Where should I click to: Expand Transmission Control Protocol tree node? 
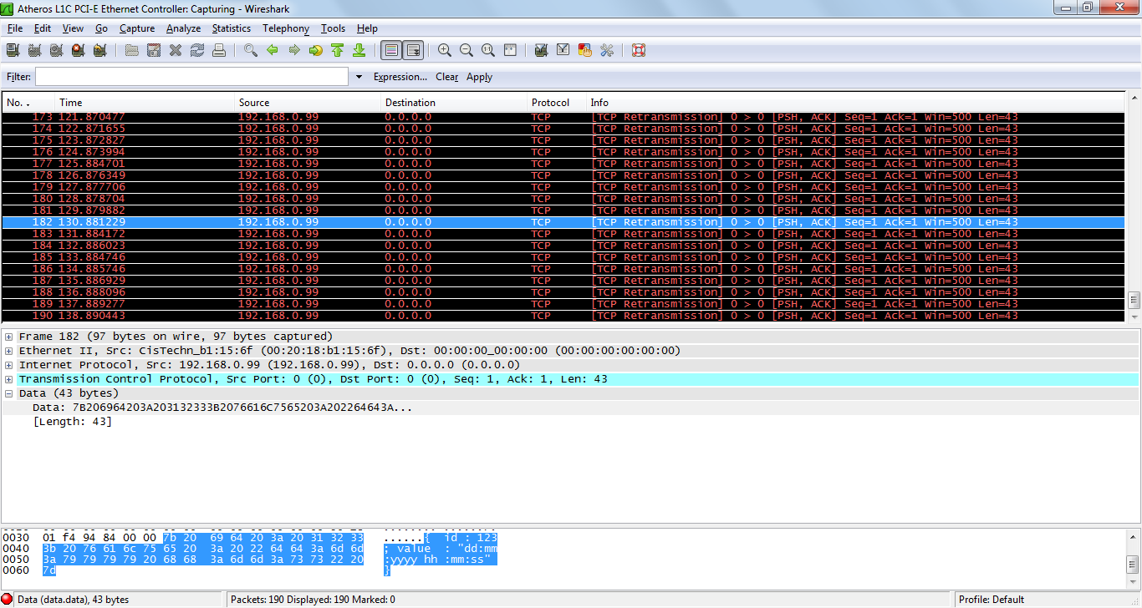pos(8,379)
